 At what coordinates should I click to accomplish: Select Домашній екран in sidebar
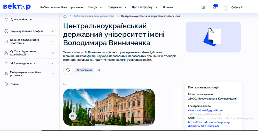(x=21, y=20)
